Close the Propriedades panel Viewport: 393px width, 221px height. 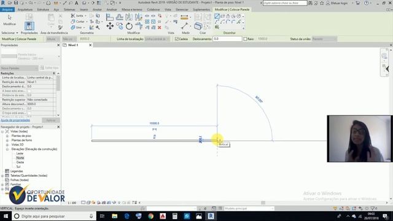(58, 45)
